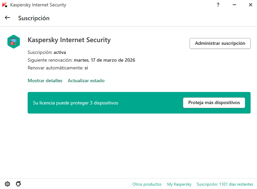Select the next renewal date text
This screenshot has height=189, width=257.
(x=104, y=60)
